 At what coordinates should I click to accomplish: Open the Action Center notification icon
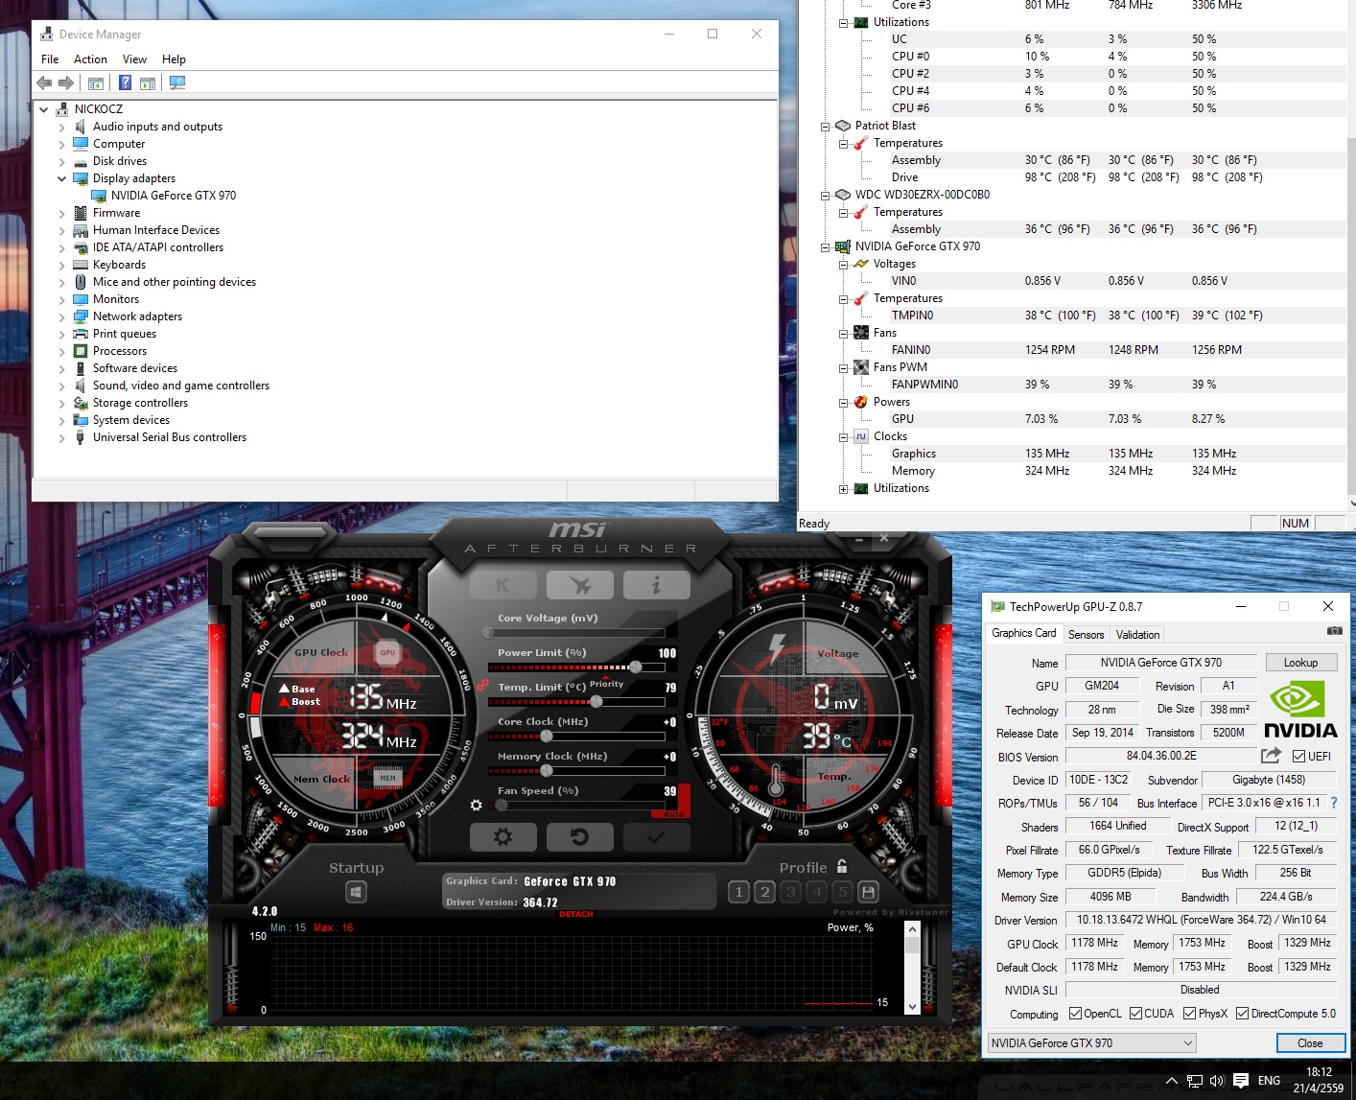1240,1081
